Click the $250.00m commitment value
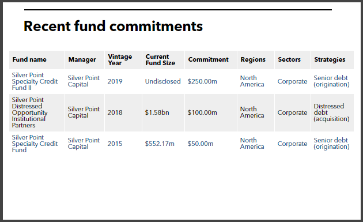 [202, 81]
